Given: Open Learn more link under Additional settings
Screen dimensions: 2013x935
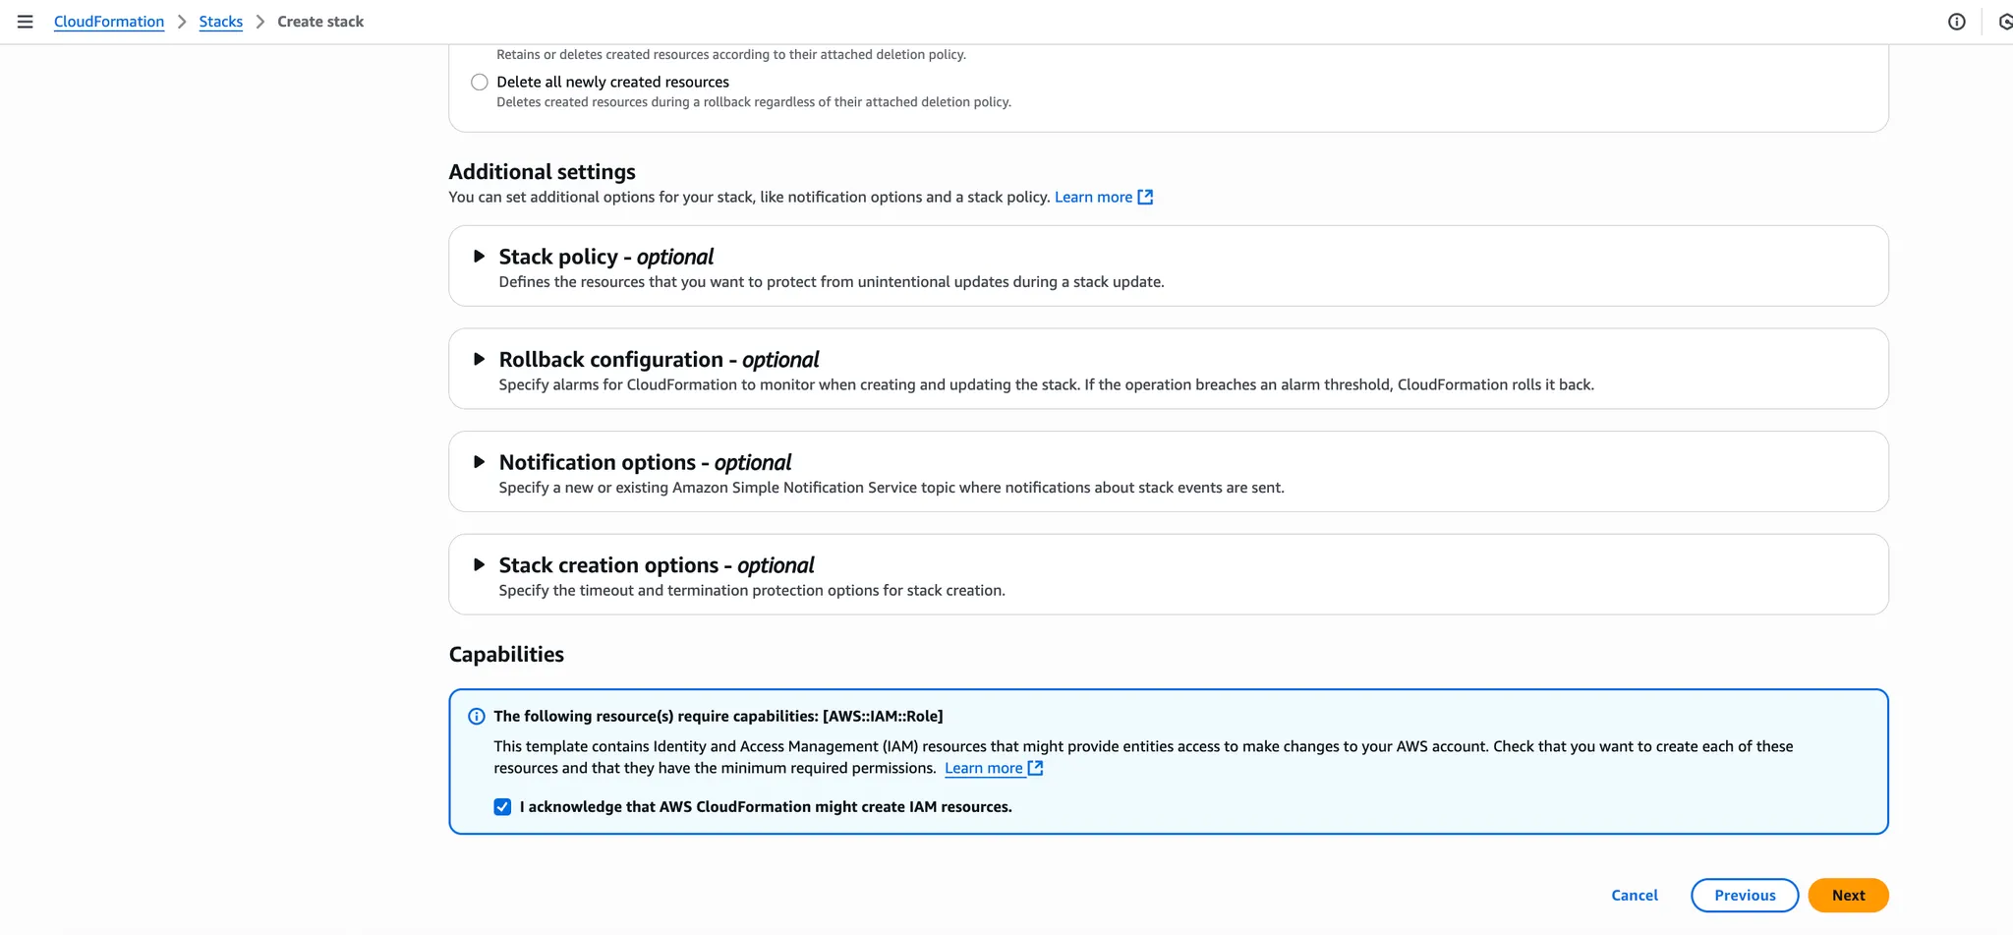Looking at the screenshot, I should (x=1093, y=197).
